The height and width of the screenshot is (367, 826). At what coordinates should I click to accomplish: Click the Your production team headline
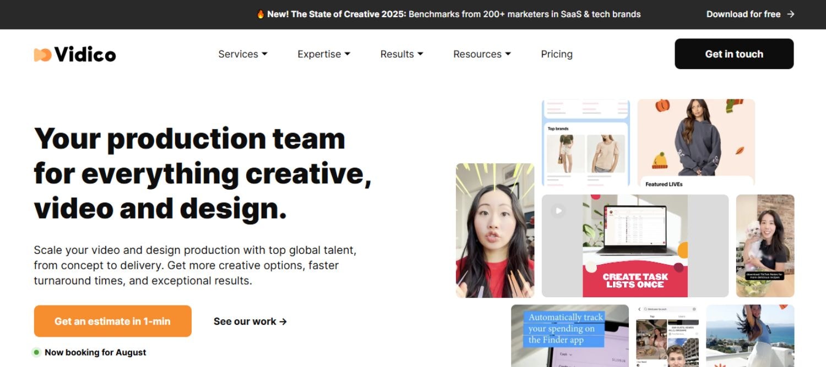203,173
